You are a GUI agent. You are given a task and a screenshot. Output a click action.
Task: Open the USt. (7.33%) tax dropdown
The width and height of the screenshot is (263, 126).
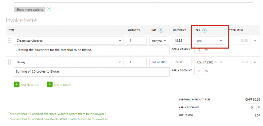[221, 62]
